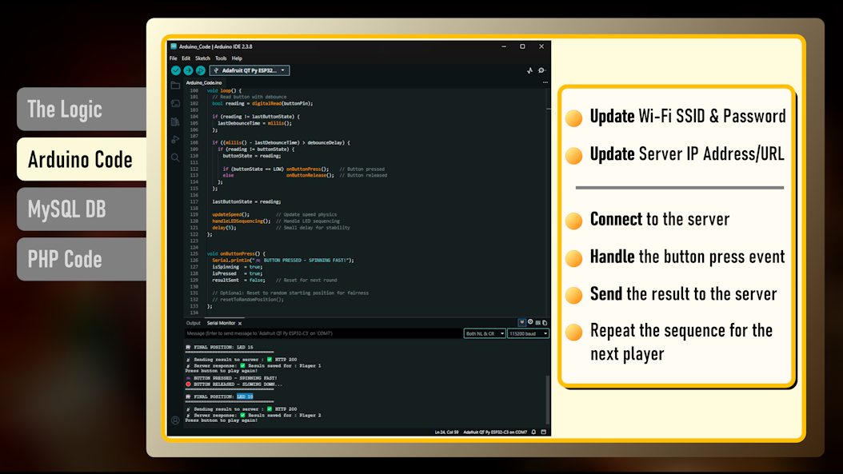Open the Debug sidebar panel icon
The width and height of the screenshot is (843, 474).
coord(175,140)
